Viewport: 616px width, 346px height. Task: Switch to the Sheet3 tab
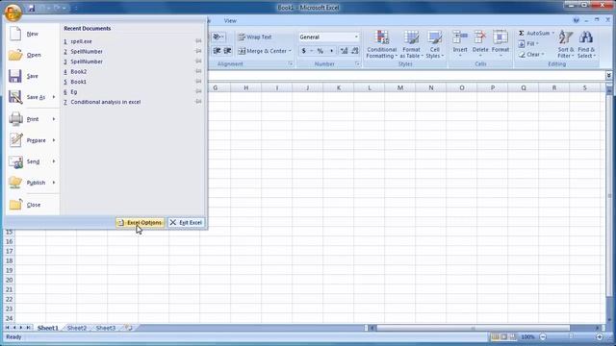[106, 328]
